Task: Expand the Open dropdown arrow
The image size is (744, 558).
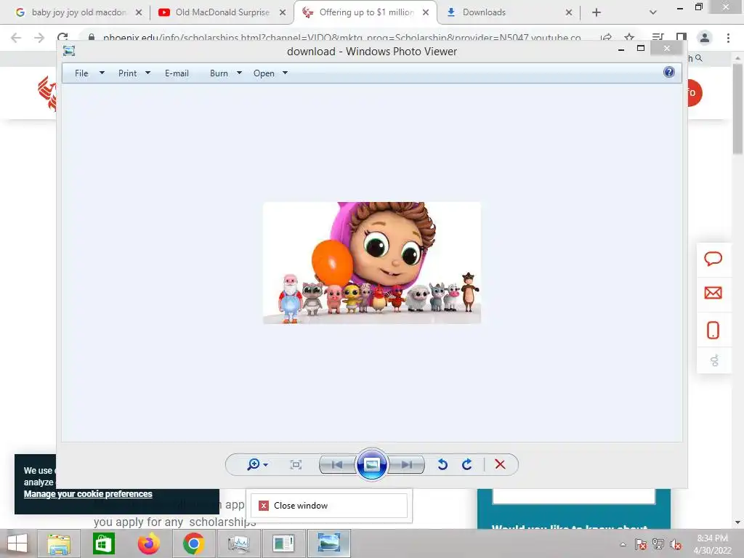Action: (x=285, y=73)
